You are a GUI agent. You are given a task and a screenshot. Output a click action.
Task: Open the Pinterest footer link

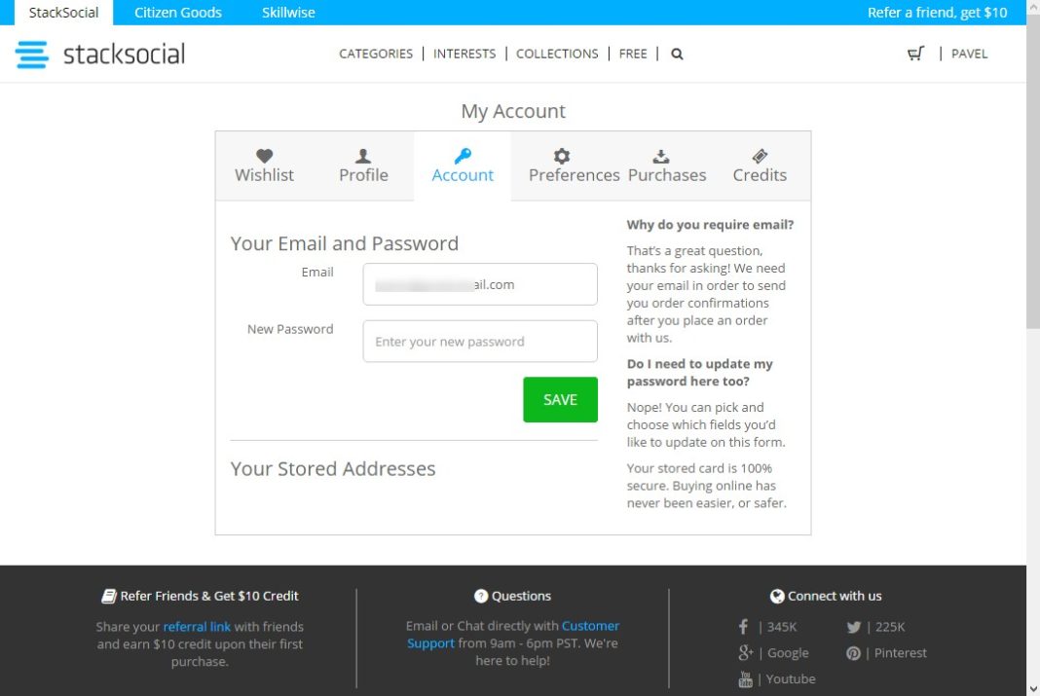pyautogui.click(x=901, y=653)
